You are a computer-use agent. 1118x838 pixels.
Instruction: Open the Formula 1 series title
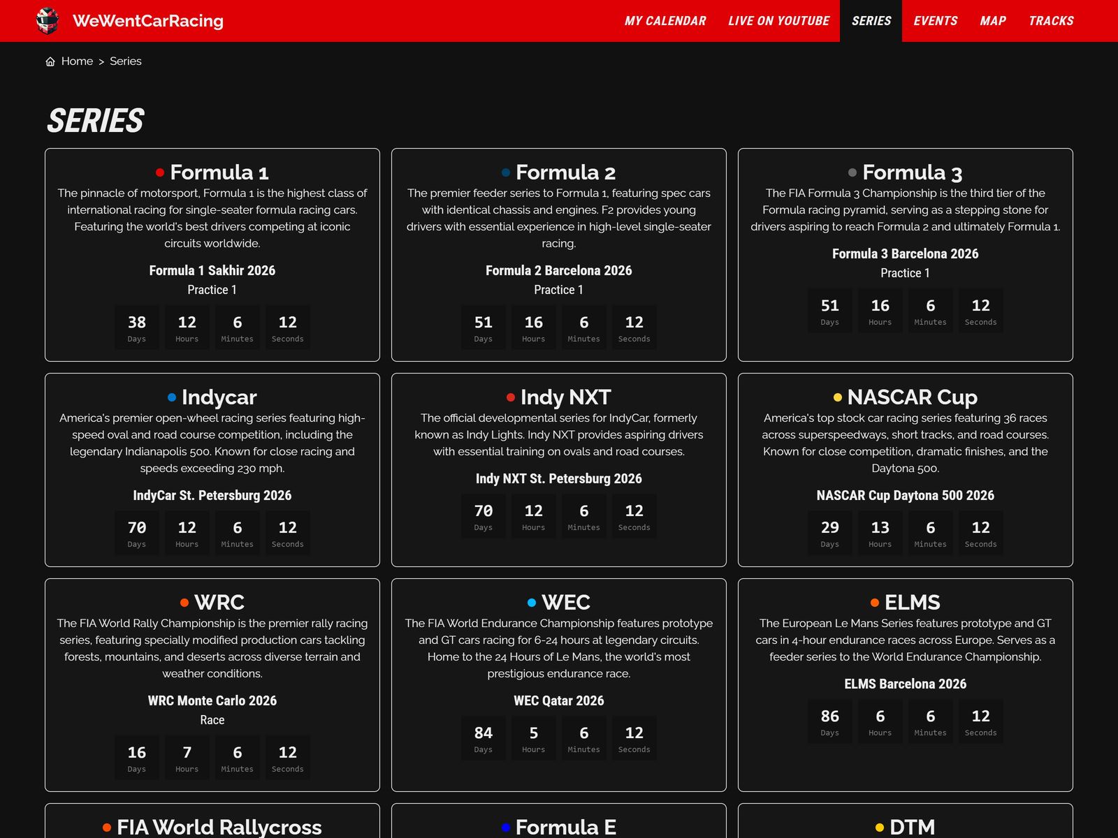click(219, 172)
